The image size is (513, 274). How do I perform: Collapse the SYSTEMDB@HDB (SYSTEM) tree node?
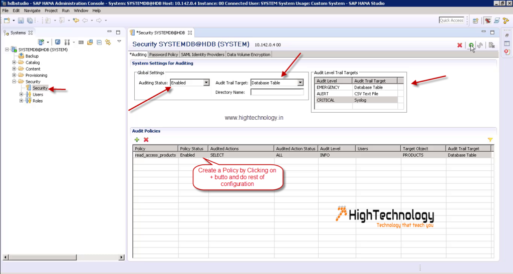click(7, 50)
